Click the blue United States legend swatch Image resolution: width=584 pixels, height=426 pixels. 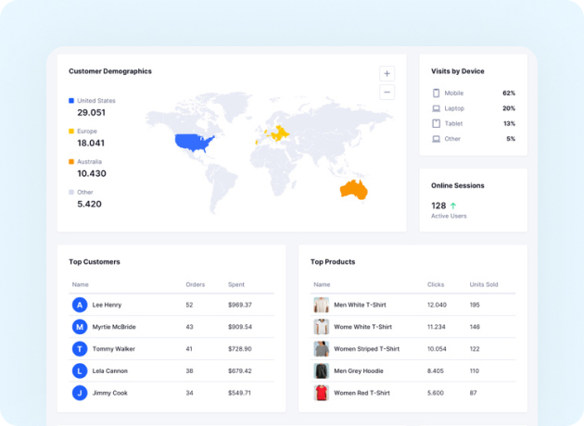click(71, 100)
